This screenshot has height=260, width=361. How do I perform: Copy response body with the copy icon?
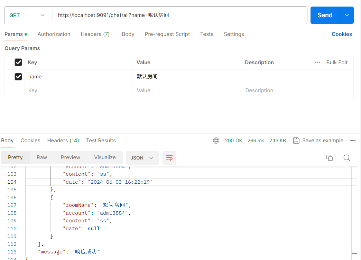click(x=330, y=158)
